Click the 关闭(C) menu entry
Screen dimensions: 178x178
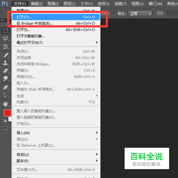coord(56,51)
